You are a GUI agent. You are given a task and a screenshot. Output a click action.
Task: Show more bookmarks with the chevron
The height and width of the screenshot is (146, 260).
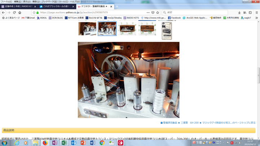[256, 18]
